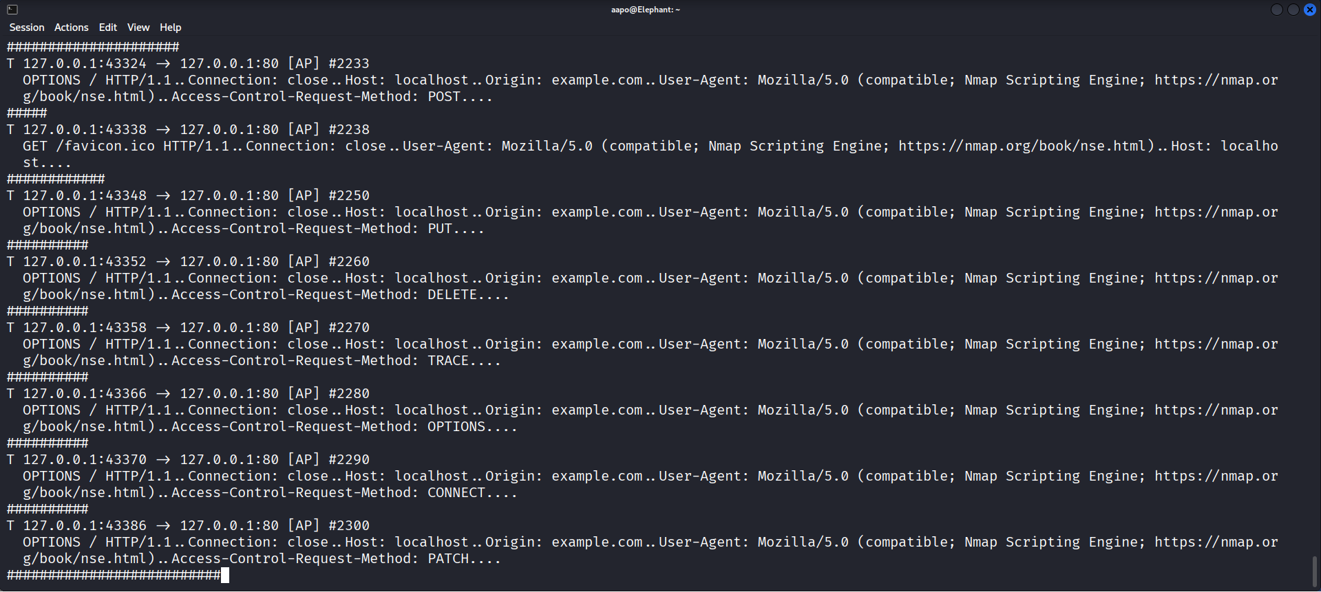Open the Session menu
The height and width of the screenshot is (592, 1321).
[27, 28]
